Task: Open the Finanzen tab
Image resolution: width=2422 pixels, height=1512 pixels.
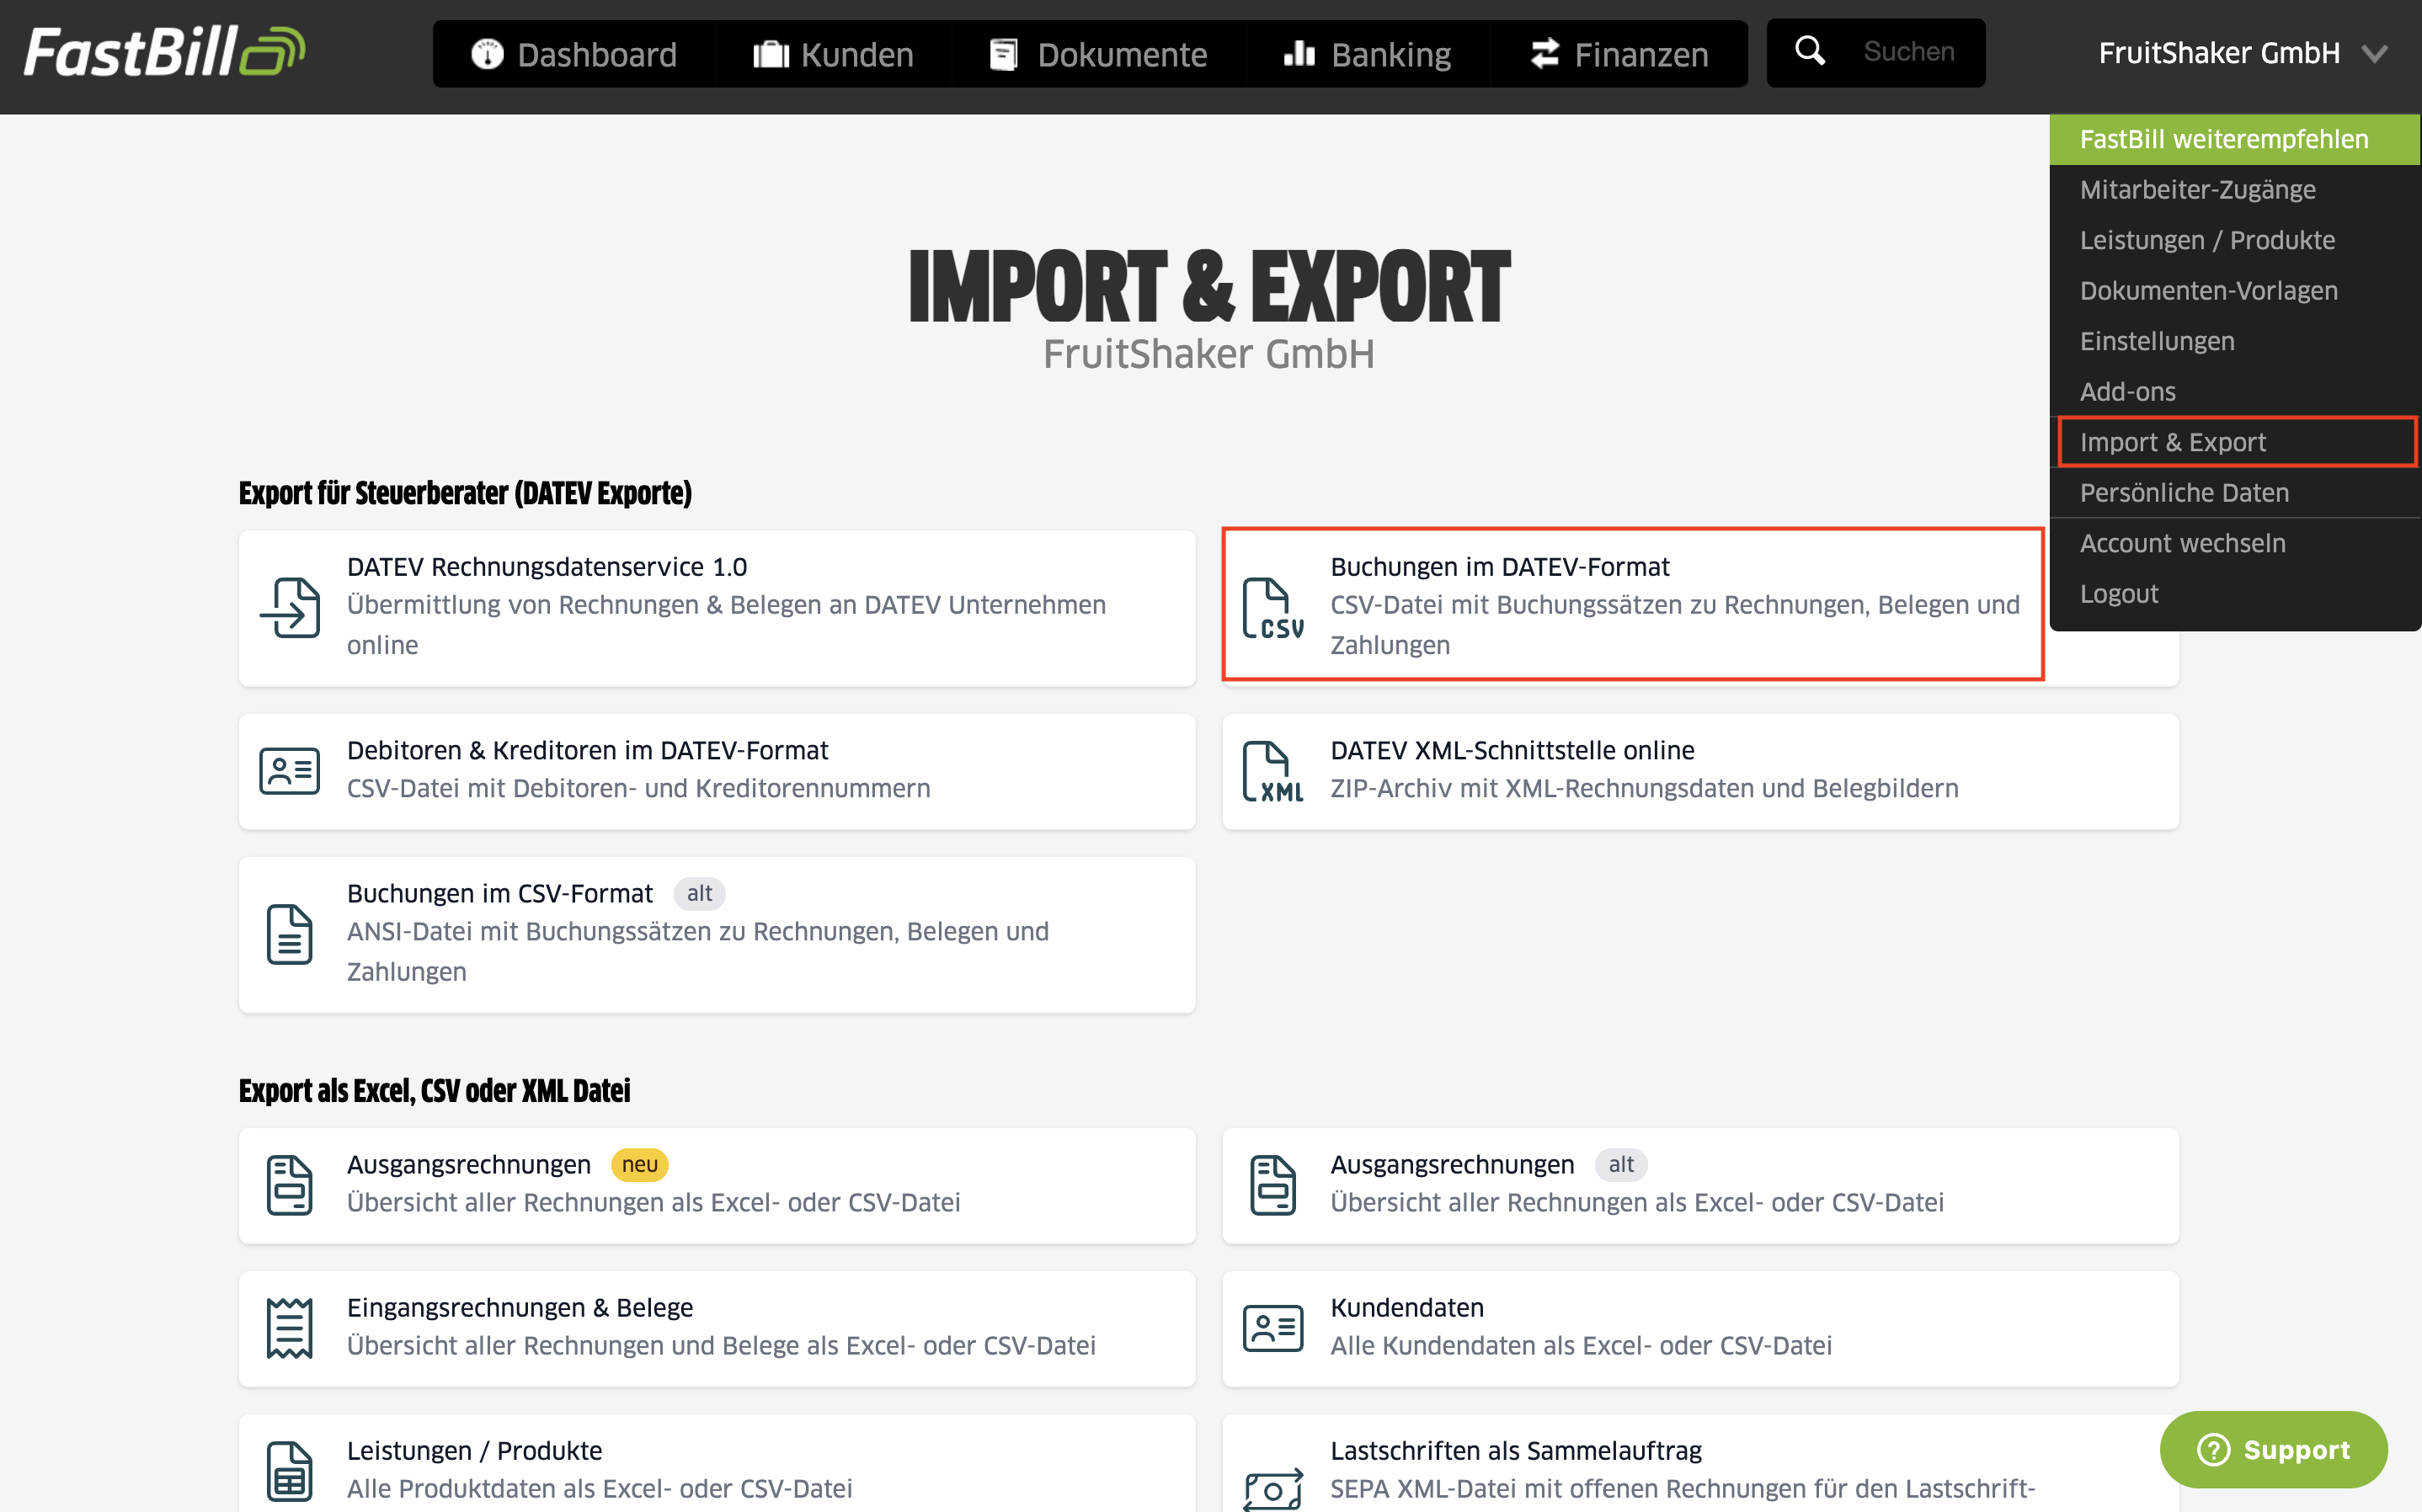Action: [1619, 54]
